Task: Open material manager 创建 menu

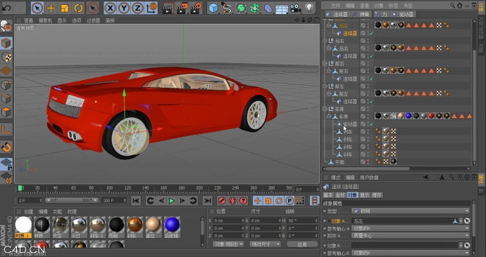Action: [x=28, y=211]
